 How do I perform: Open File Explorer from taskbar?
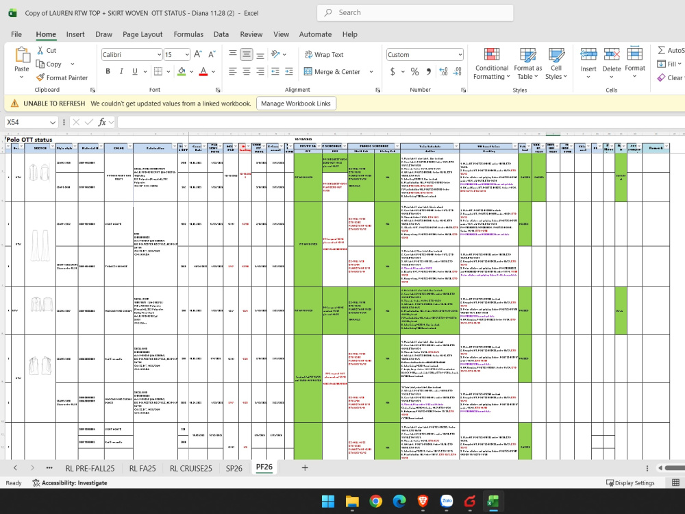point(352,501)
